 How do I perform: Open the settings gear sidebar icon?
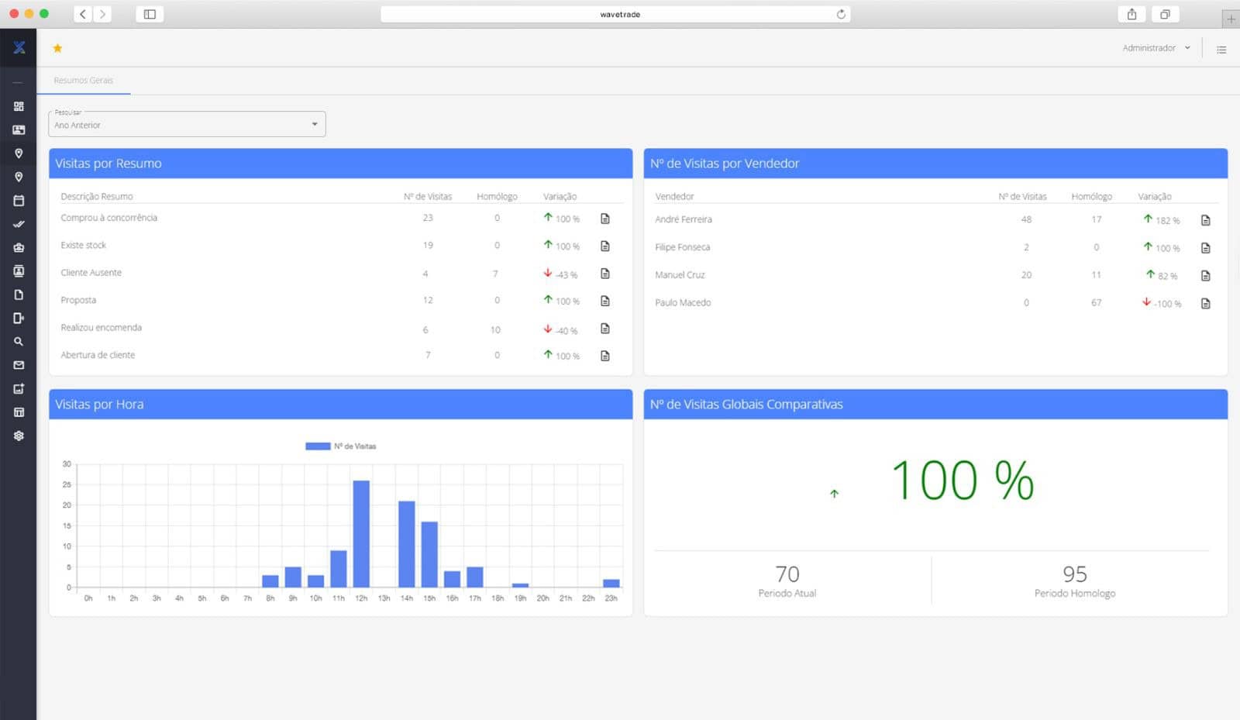19,436
